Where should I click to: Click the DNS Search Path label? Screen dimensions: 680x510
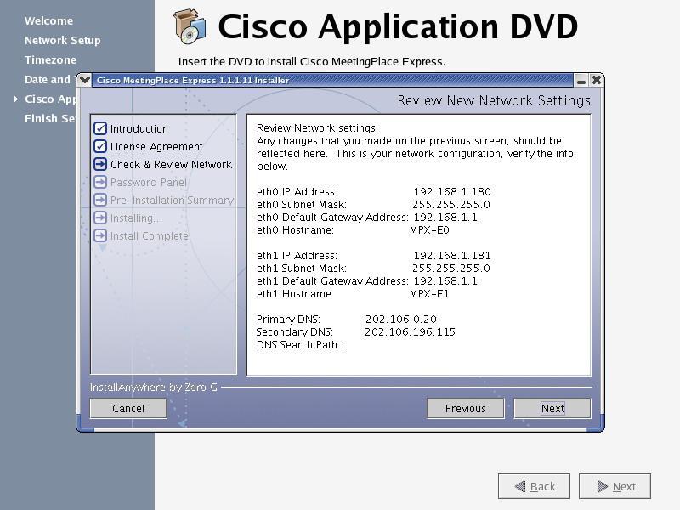(300, 345)
